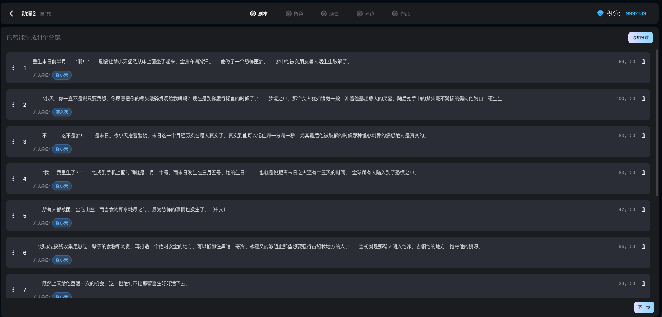Delete storyboard row 2 with trash icon
The height and width of the screenshot is (317, 662).
point(643,99)
